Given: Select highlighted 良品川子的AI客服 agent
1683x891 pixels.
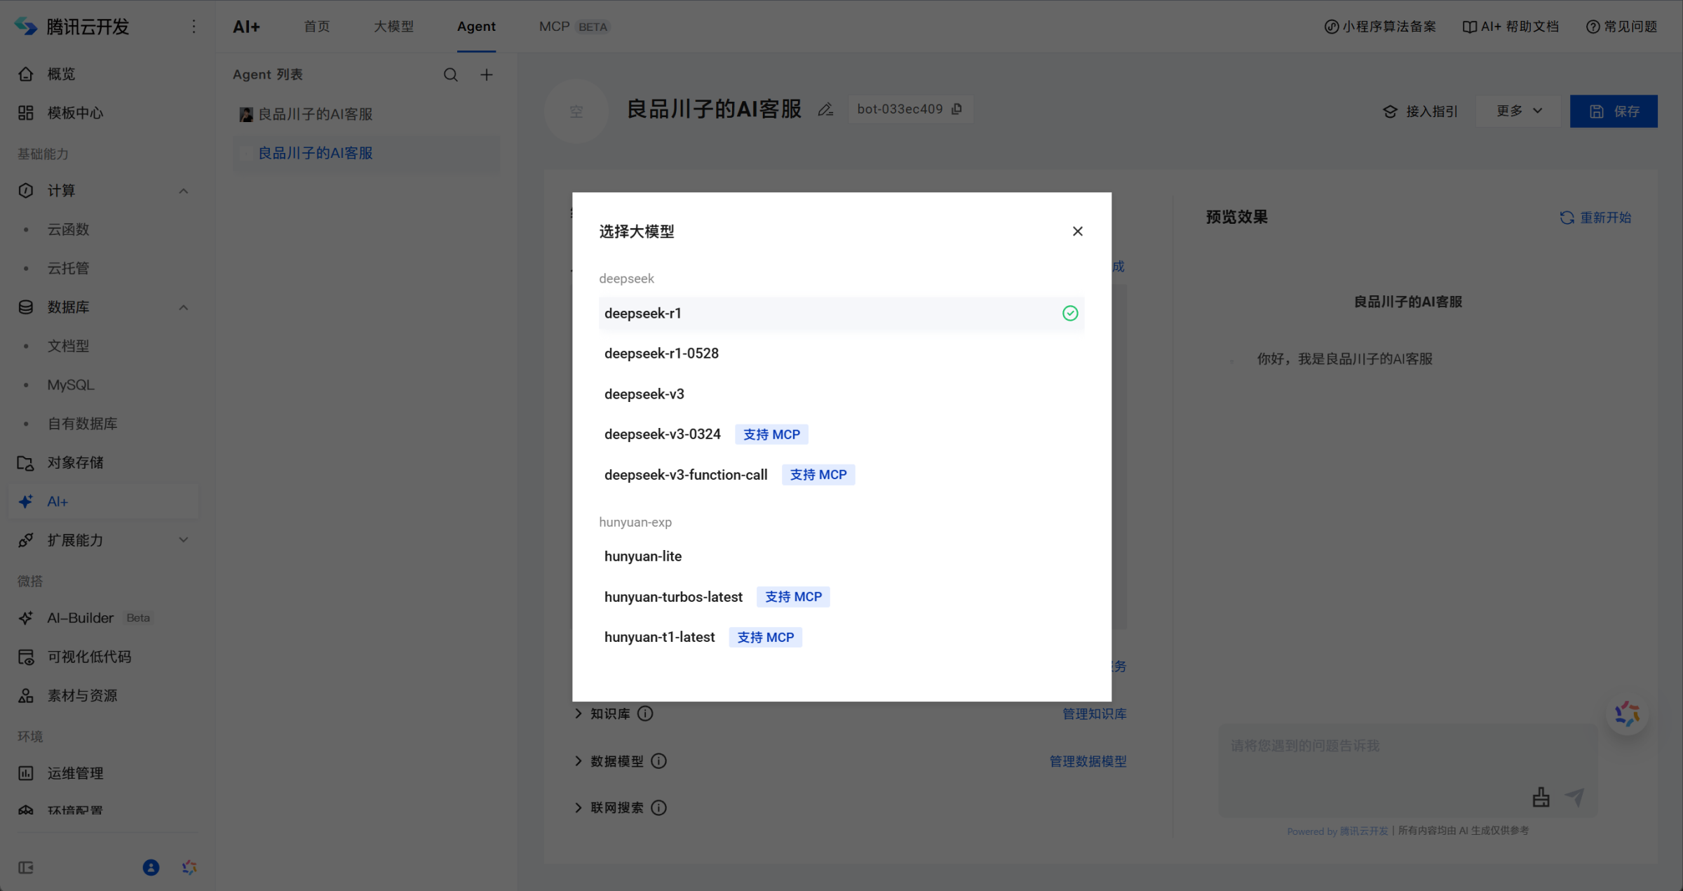Looking at the screenshot, I should (x=367, y=153).
